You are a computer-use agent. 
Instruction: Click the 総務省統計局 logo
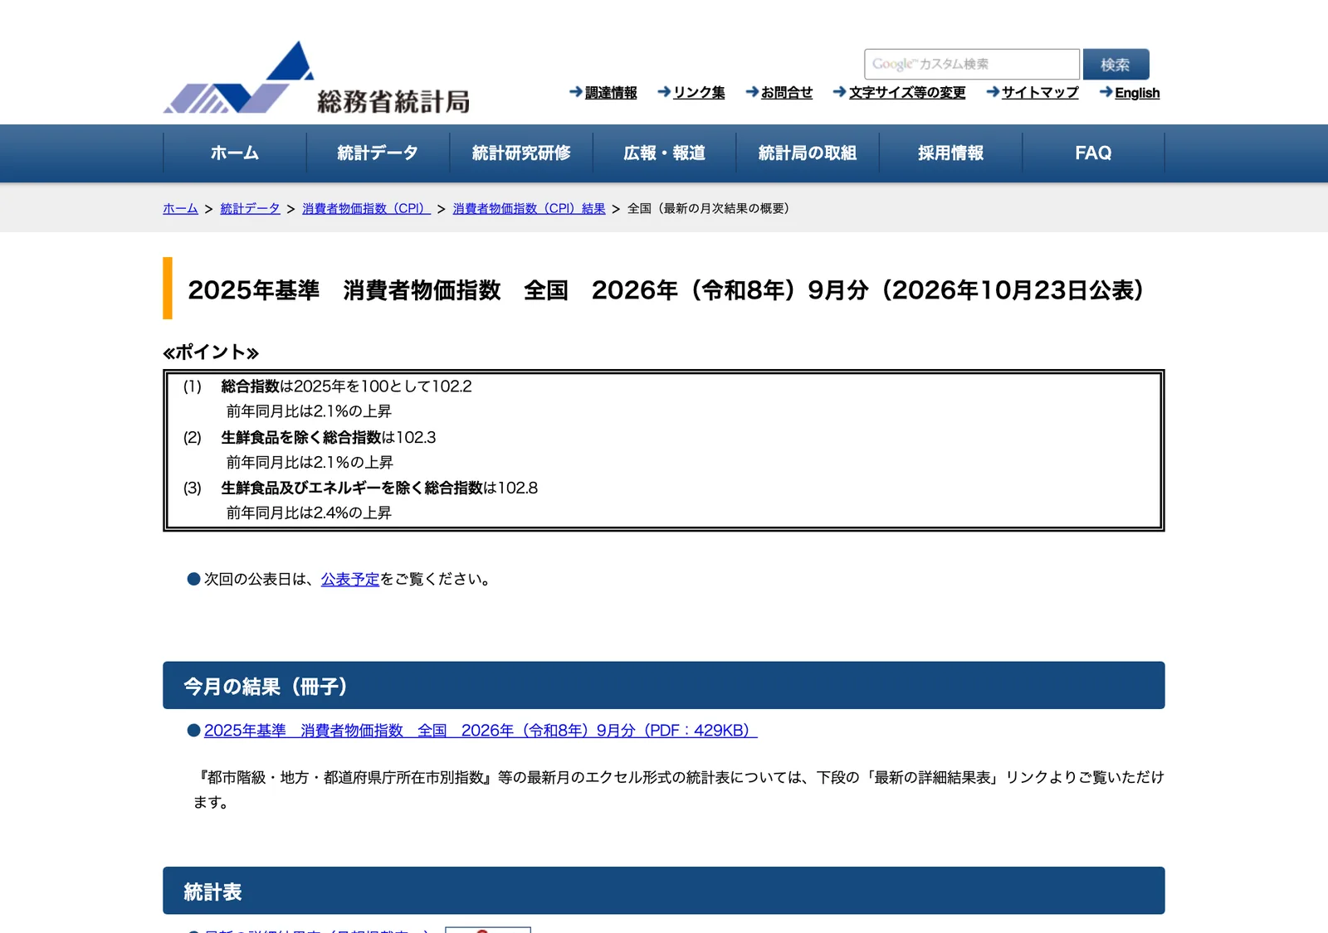[316, 78]
